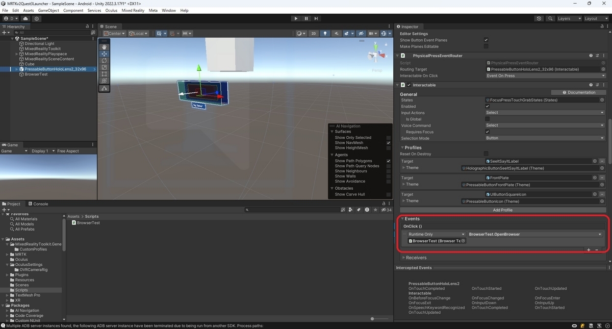Activate the Hand pan tool
The image size is (612, 329).
click(104, 46)
